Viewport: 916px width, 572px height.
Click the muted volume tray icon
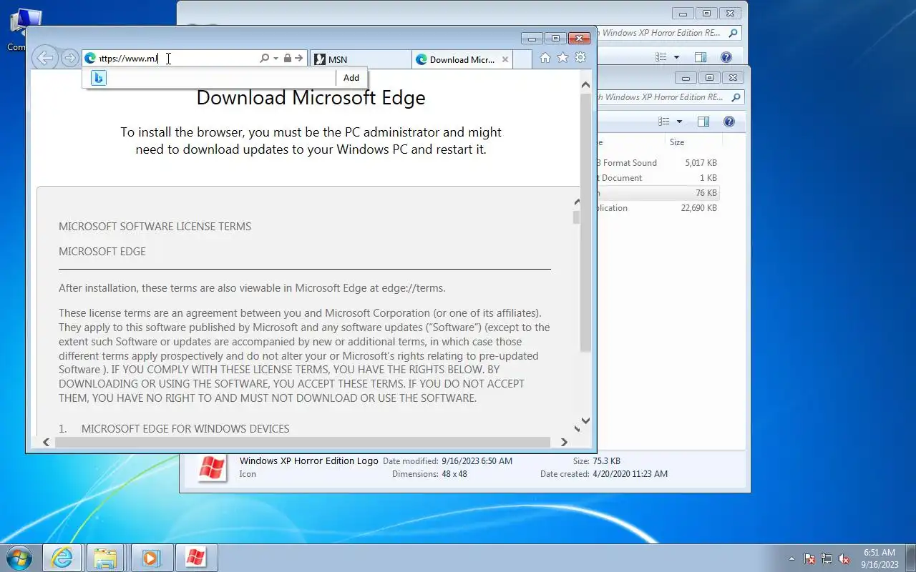point(844,558)
